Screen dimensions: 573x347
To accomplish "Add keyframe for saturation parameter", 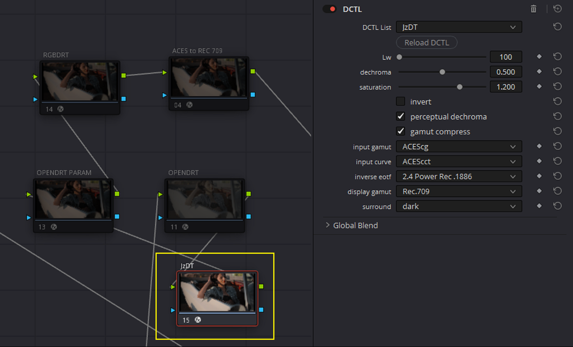I will click(539, 86).
